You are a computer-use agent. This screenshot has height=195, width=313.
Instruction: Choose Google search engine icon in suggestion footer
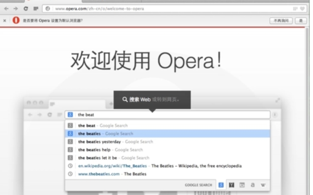(x=221, y=185)
